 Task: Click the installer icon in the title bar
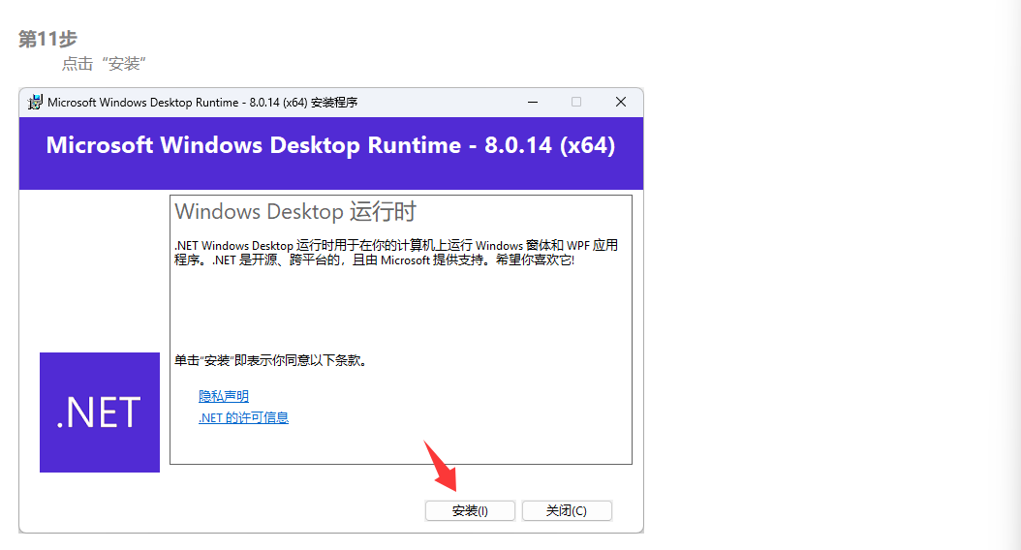coord(35,102)
